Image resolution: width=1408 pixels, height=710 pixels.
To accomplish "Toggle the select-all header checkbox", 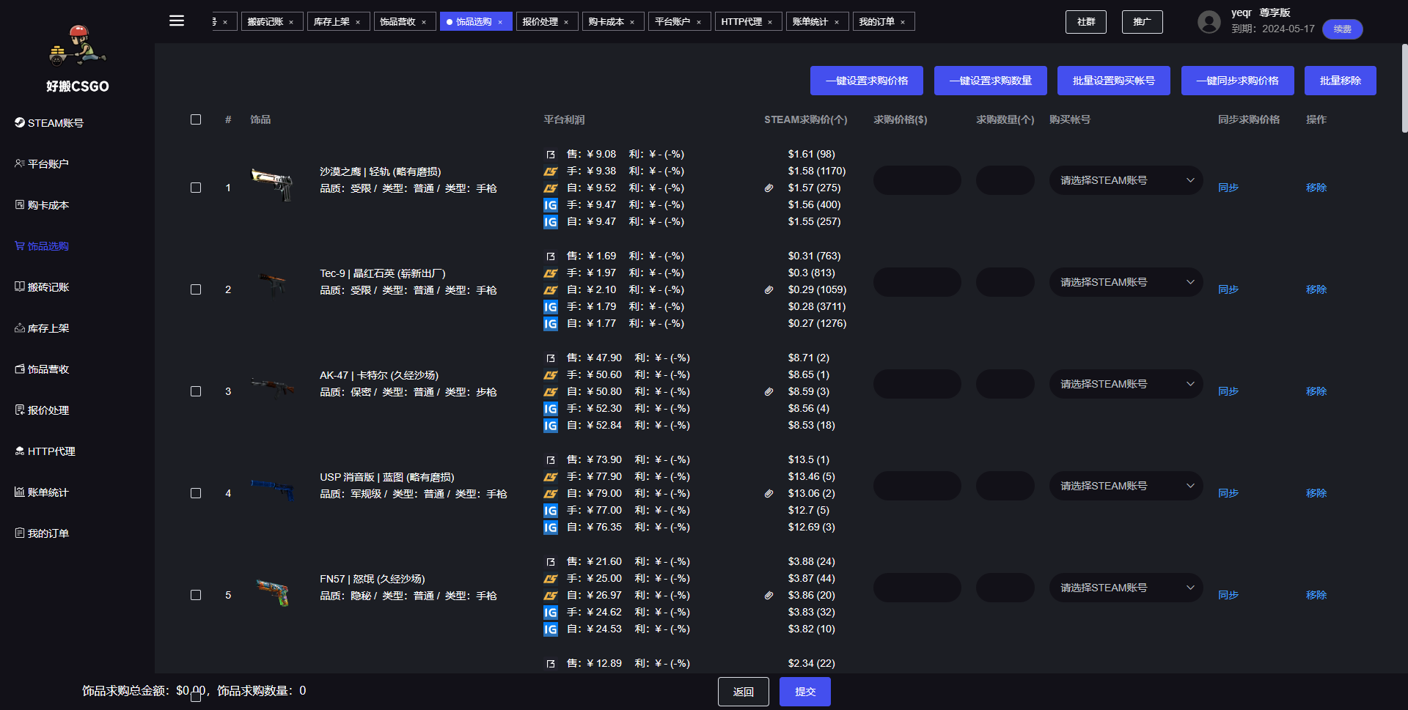I will pos(196,119).
